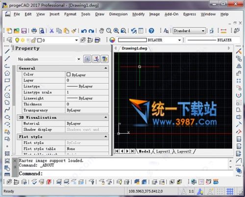
Task: Click the color wheel icon
Action: (x=112, y=40)
